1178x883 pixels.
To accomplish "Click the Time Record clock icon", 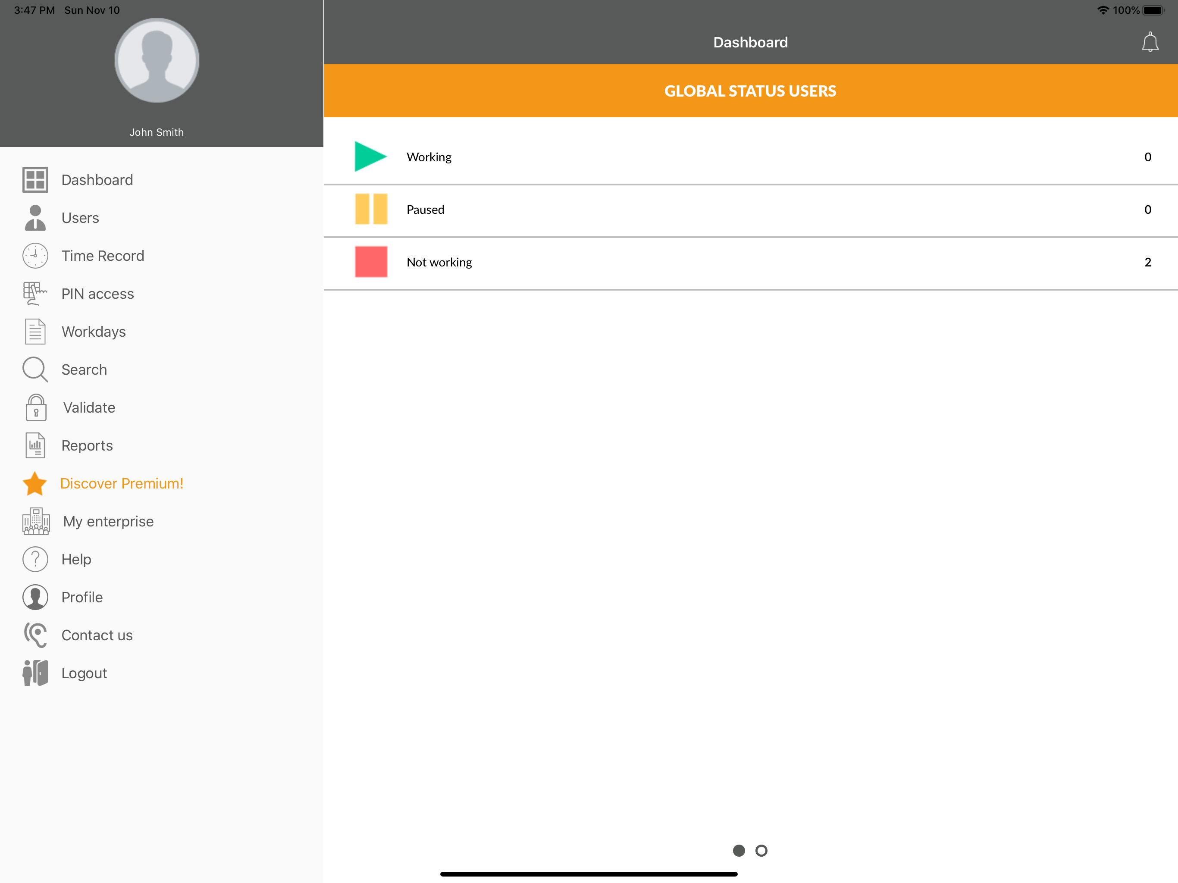I will click(35, 256).
